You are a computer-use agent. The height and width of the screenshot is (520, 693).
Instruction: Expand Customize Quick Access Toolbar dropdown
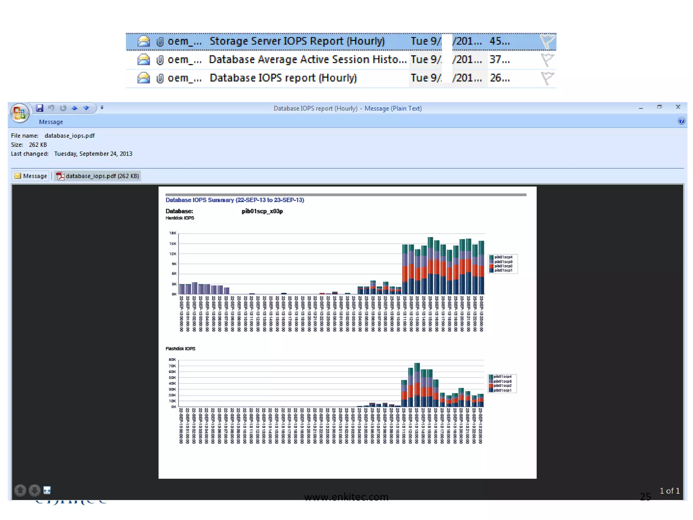[x=102, y=108]
